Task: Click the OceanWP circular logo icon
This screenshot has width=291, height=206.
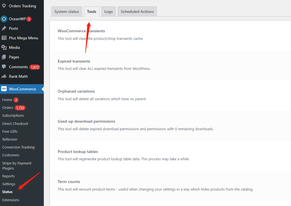Action: tap(4, 19)
